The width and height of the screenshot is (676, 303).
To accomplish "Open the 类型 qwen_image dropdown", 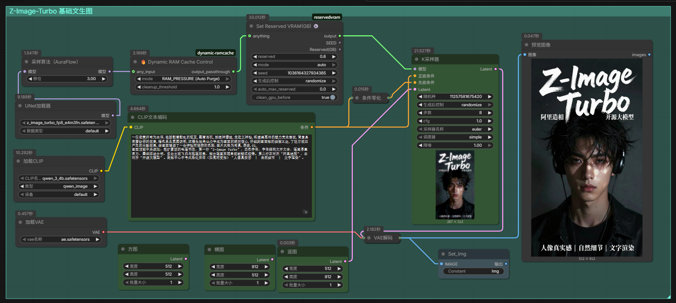I will (x=59, y=186).
